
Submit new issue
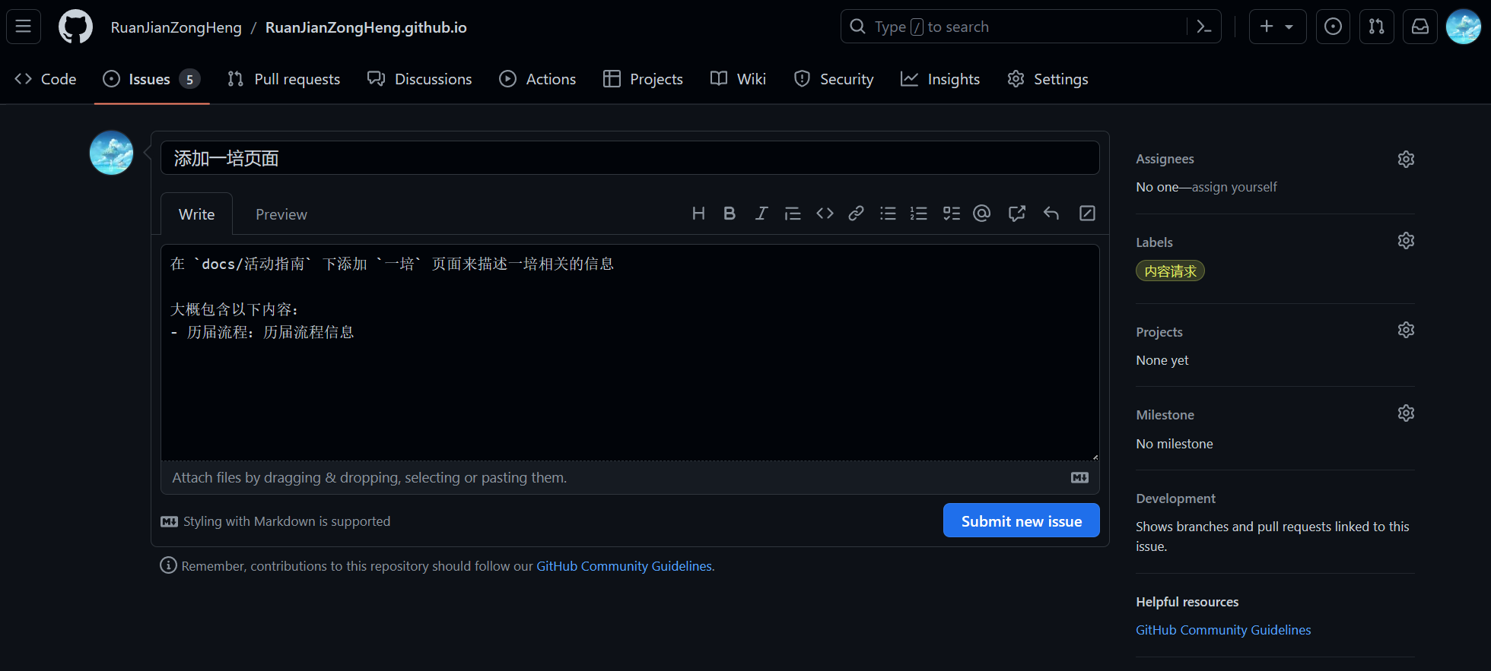point(1022,521)
